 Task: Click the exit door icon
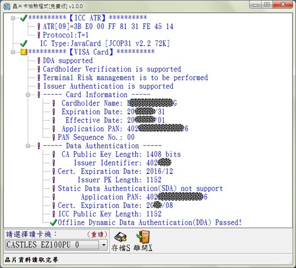coord(143,236)
